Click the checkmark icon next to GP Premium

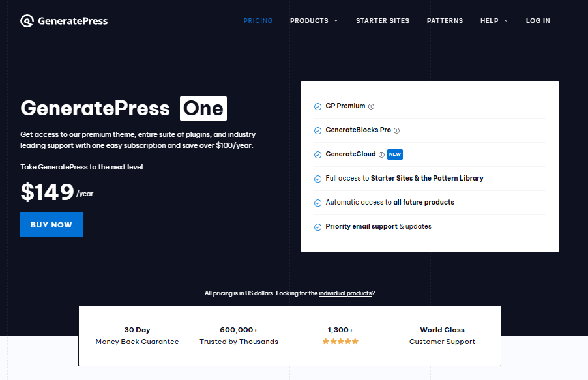(x=318, y=106)
